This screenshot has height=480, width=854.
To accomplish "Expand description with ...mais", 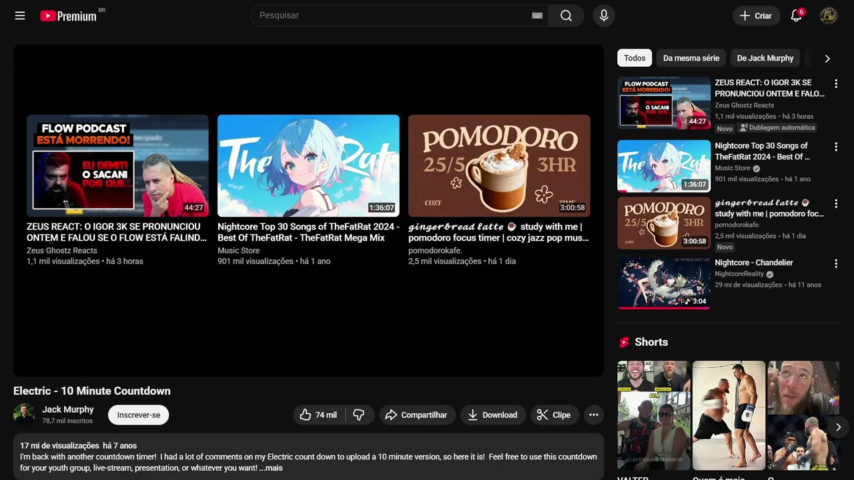I will 271,468.
